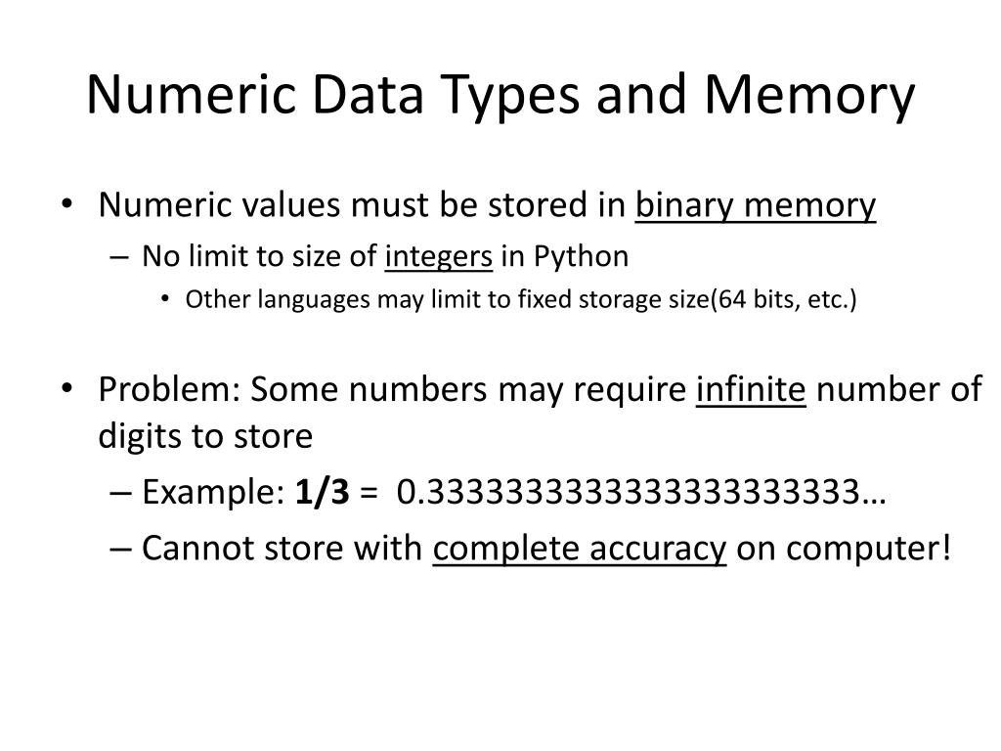
Task: Click the underlined word "infinite"
Action: tap(751, 391)
